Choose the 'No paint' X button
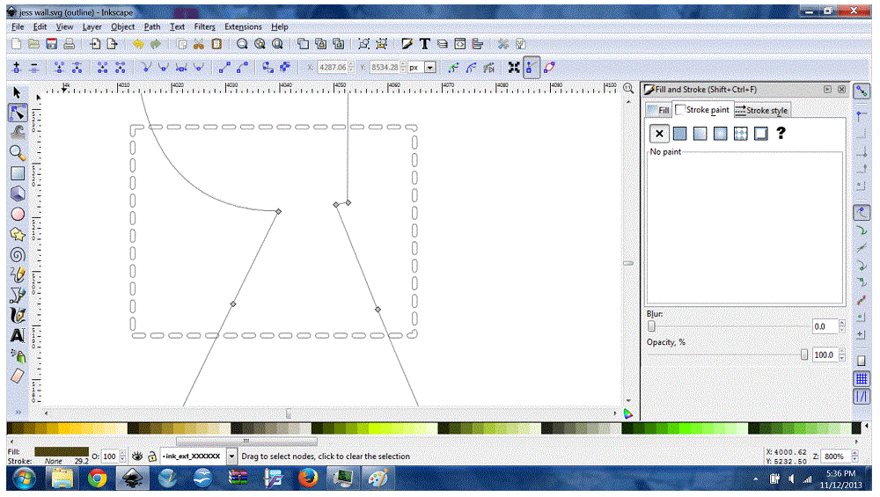 (658, 134)
